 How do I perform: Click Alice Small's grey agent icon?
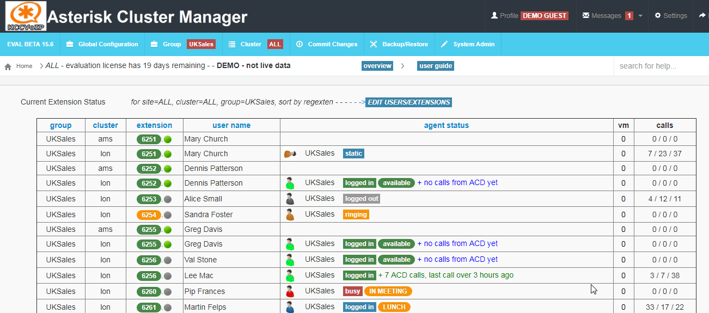coord(290,199)
